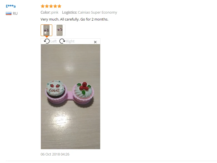This screenshot has width=217, height=163.
Task: Click the 'Cainiao Super Economy' logistics text
Action: [97, 12]
